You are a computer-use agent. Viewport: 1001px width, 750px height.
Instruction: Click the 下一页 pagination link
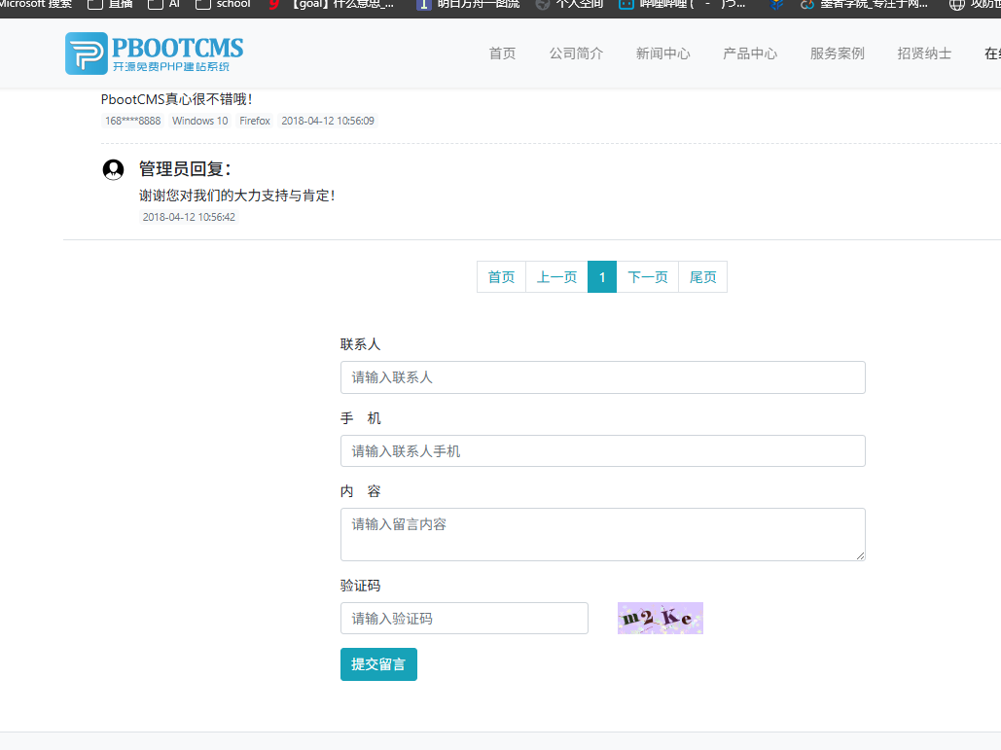(x=648, y=277)
